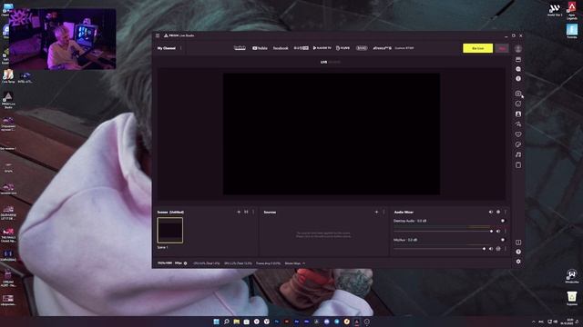The width and height of the screenshot is (583, 327).
Task: Open Scenes panel more options
Action: coord(253,212)
